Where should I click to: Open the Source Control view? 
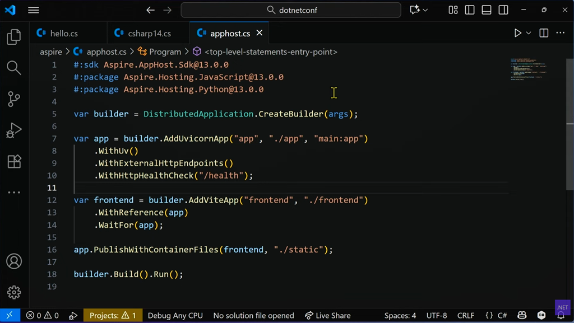pyautogui.click(x=14, y=99)
